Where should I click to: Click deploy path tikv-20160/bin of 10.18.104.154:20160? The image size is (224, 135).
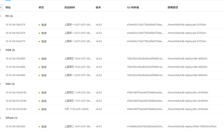(188, 92)
